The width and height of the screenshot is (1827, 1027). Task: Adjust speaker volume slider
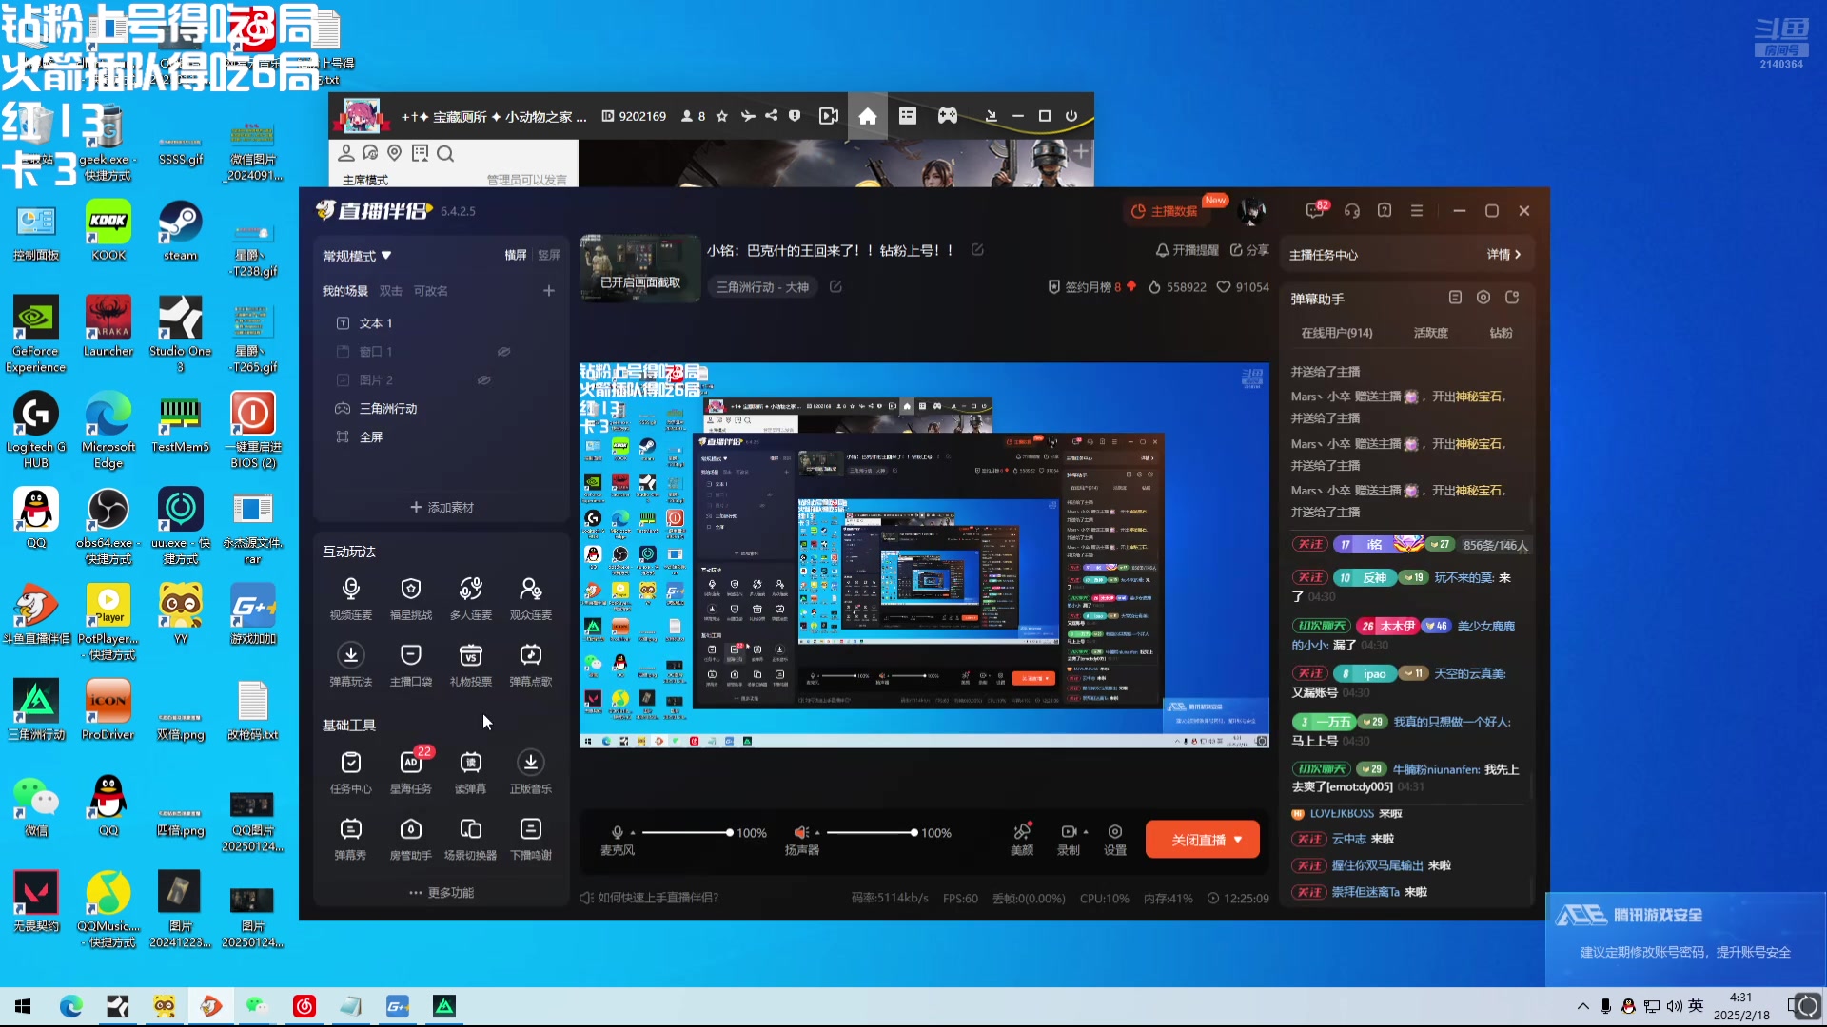click(871, 833)
